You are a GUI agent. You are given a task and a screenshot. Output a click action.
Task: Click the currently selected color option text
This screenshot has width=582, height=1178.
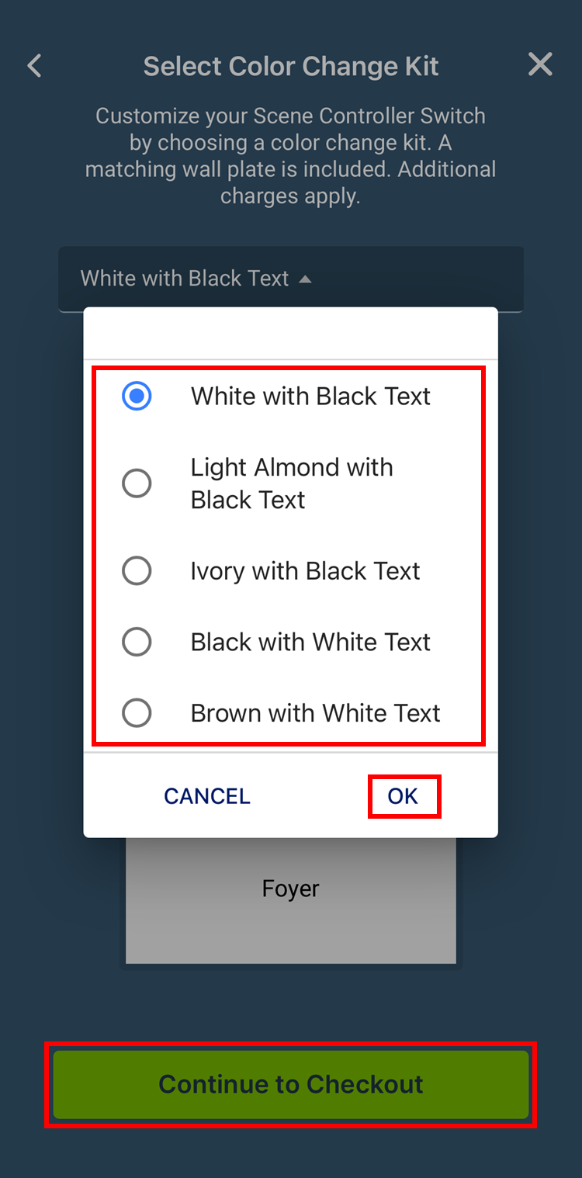pyautogui.click(x=310, y=396)
